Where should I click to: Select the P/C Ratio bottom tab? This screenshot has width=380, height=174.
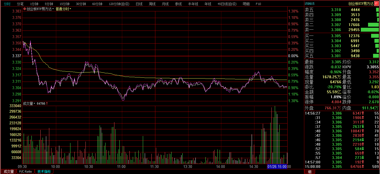click(x=25, y=172)
